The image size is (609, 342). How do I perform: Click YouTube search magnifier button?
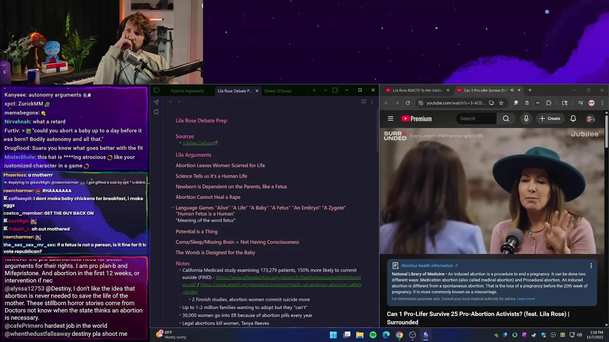point(506,119)
